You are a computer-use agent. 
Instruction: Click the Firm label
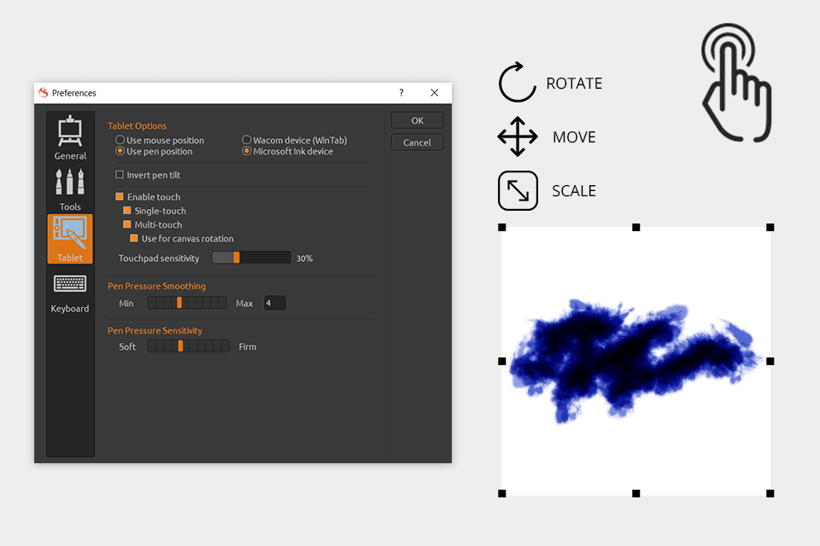(x=248, y=346)
